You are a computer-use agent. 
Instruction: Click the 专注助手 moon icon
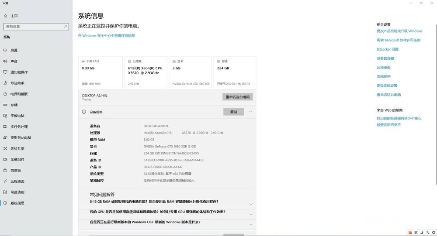[x=5, y=83]
